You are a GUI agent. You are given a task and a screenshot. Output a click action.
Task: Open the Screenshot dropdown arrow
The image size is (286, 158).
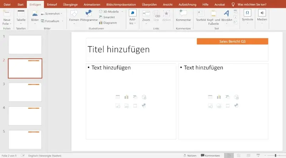pyautogui.click(x=61, y=14)
